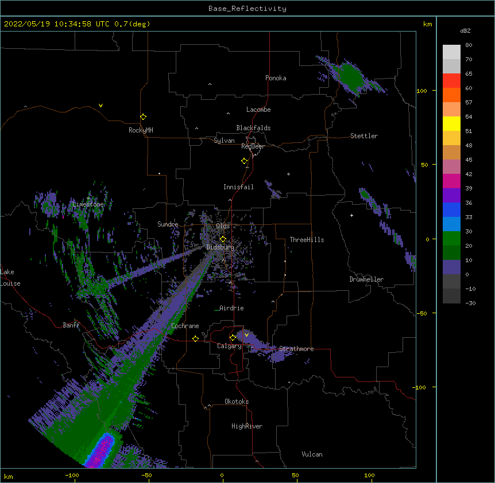Select the pink 42-45 dBZ legend swatch
Screen dimensions: 495x483
click(x=451, y=167)
